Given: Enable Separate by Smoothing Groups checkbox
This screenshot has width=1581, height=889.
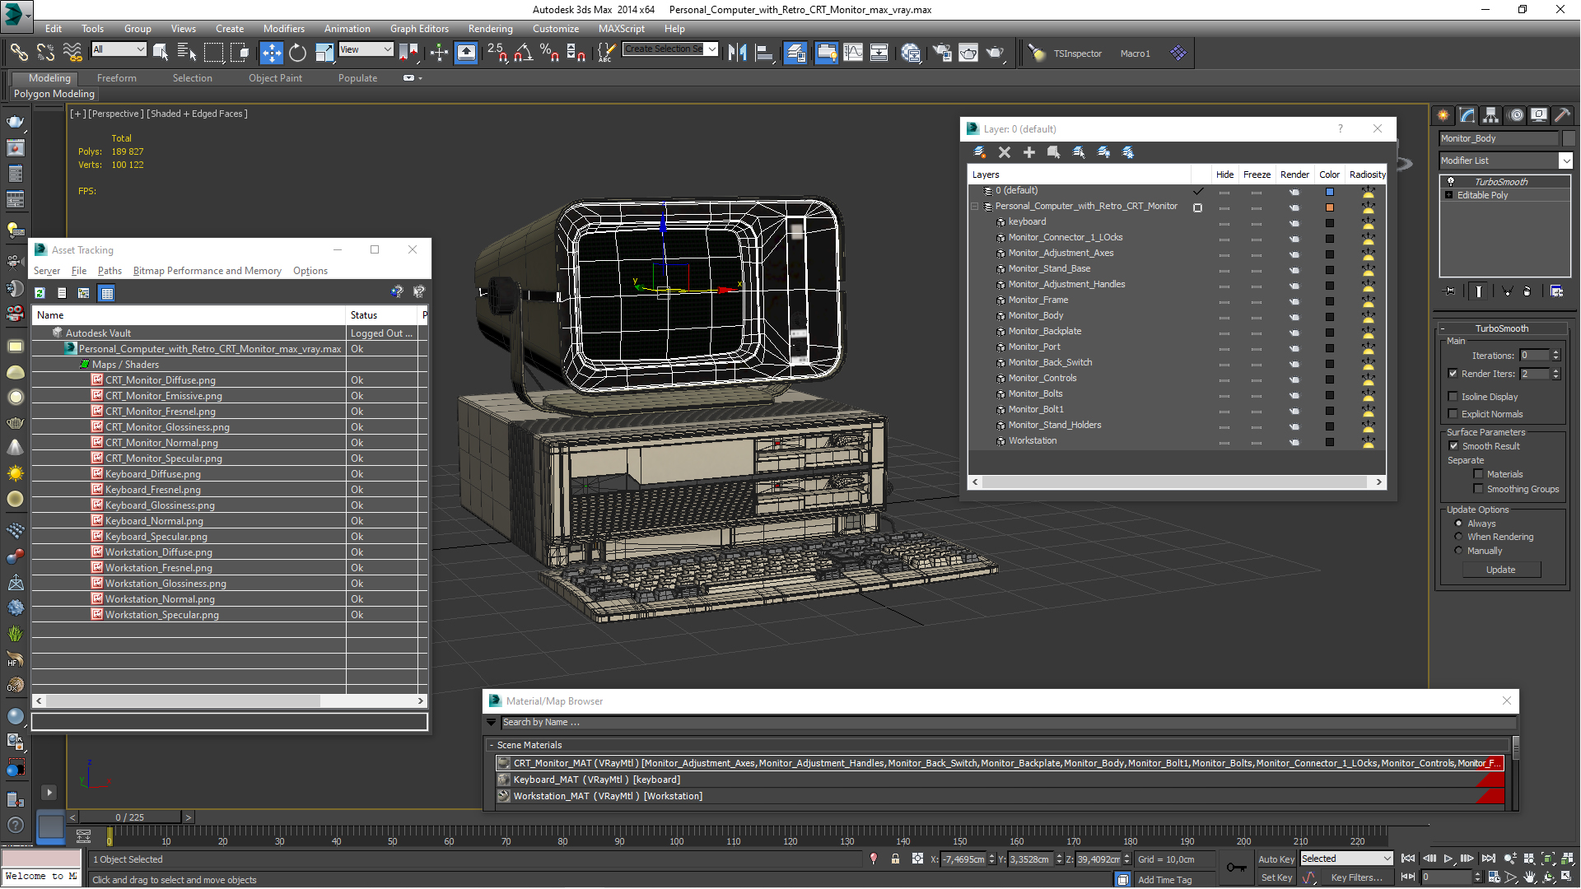Looking at the screenshot, I should [1478, 488].
